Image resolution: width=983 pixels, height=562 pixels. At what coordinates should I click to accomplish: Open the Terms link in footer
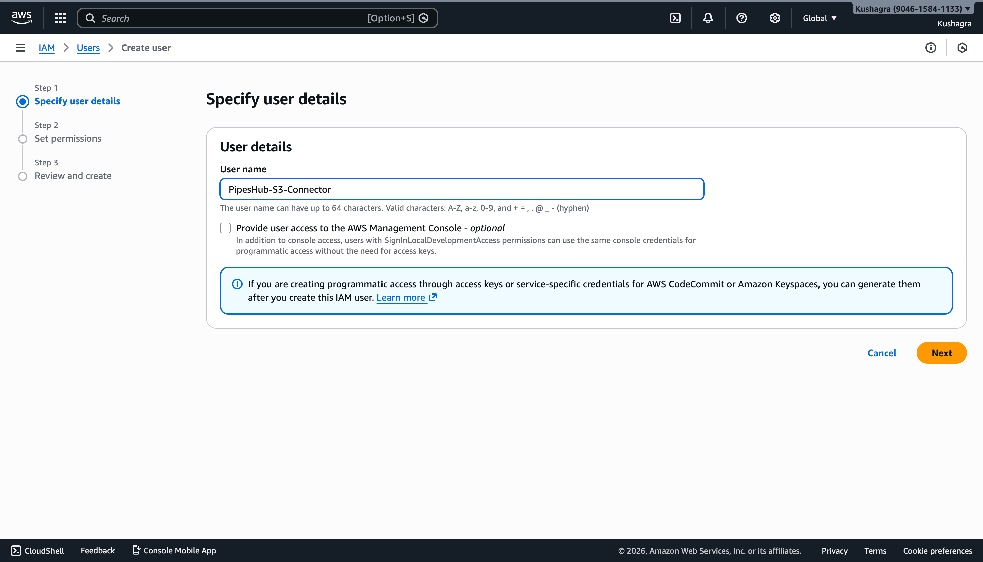[x=875, y=551]
